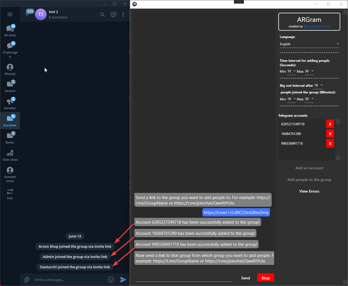The height and width of the screenshot is (286, 348).
Task: Open the adding-interval Min dropdown
Action: (291, 71)
